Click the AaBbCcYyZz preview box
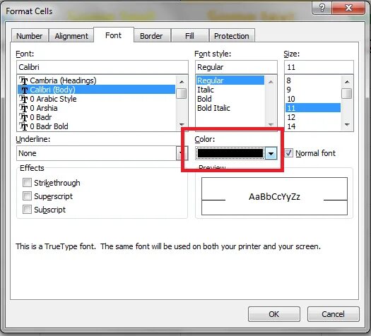The width and height of the screenshot is (371, 336). click(x=274, y=196)
